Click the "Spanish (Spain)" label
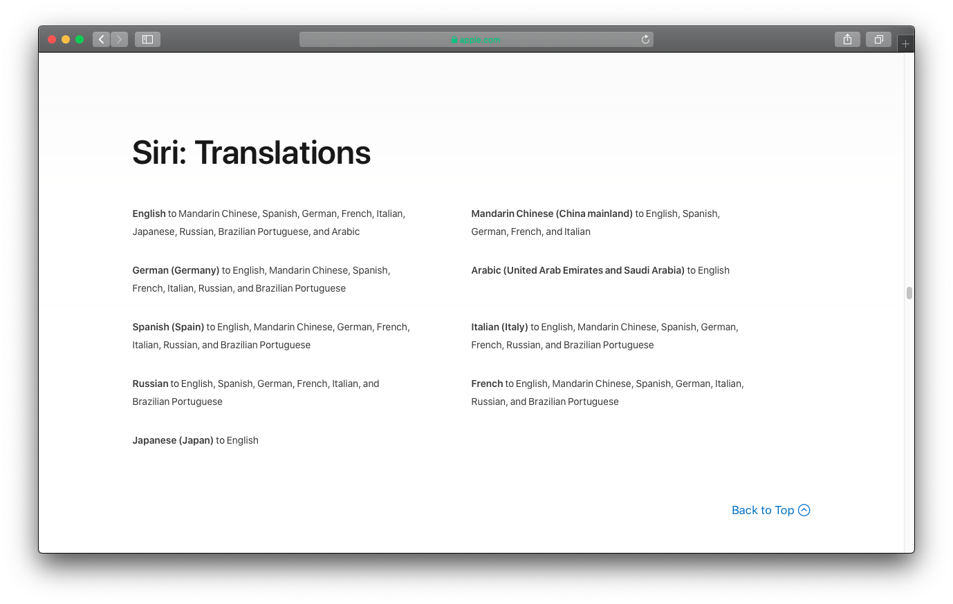Screen dimensions: 953x604 point(168,327)
